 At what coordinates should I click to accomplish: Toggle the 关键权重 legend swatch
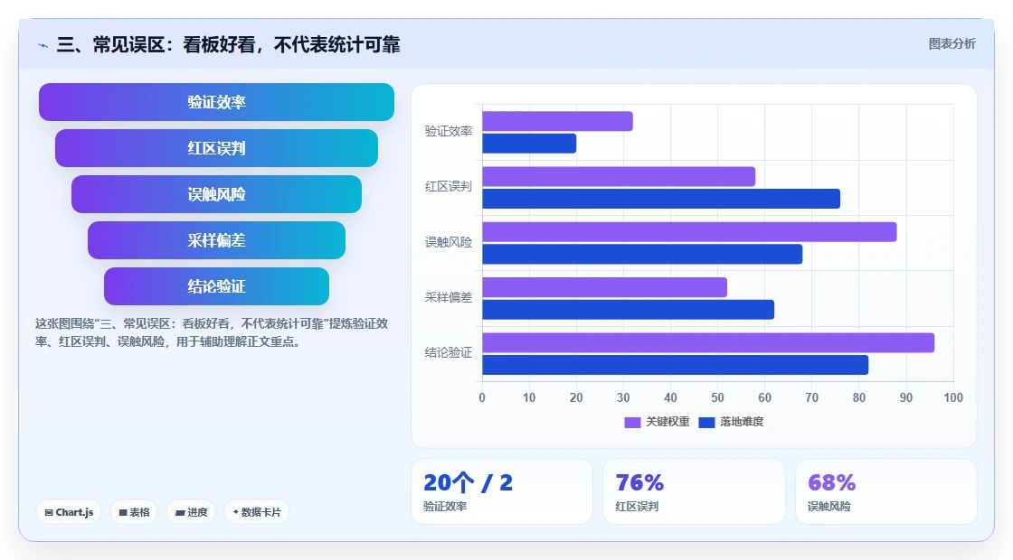tap(632, 422)
